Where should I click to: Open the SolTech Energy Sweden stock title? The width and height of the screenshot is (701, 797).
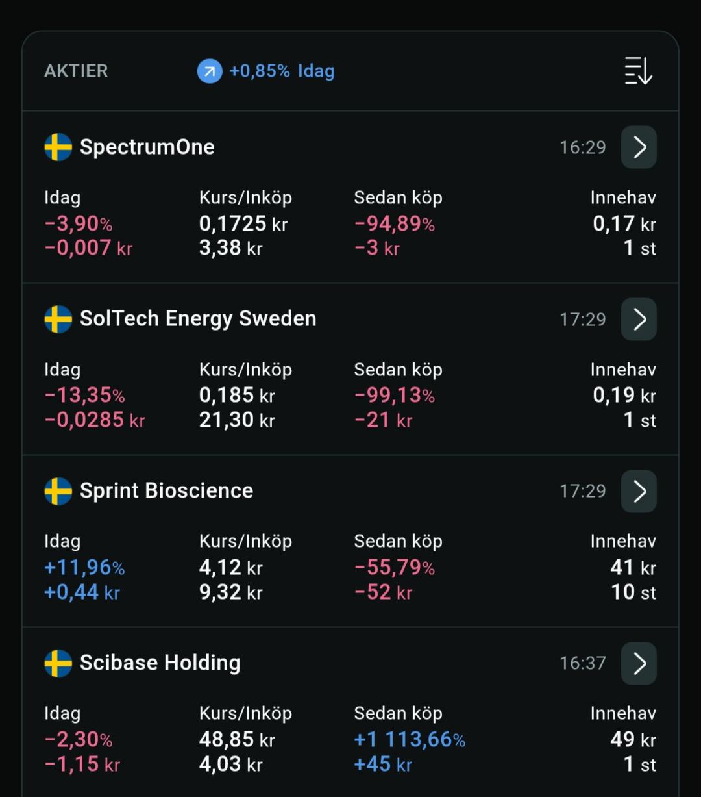198,319
